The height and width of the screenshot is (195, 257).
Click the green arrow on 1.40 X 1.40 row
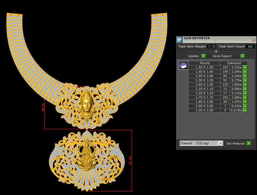[245, 72]
